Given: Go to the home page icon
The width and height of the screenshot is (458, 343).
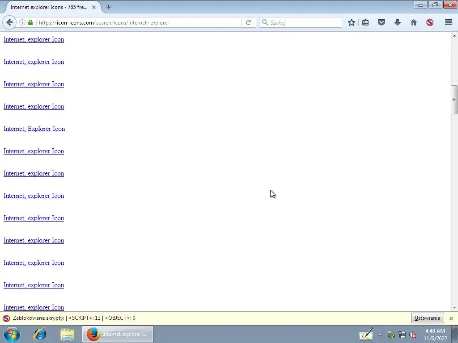Looking at the screenshot, I should point(414,22).
